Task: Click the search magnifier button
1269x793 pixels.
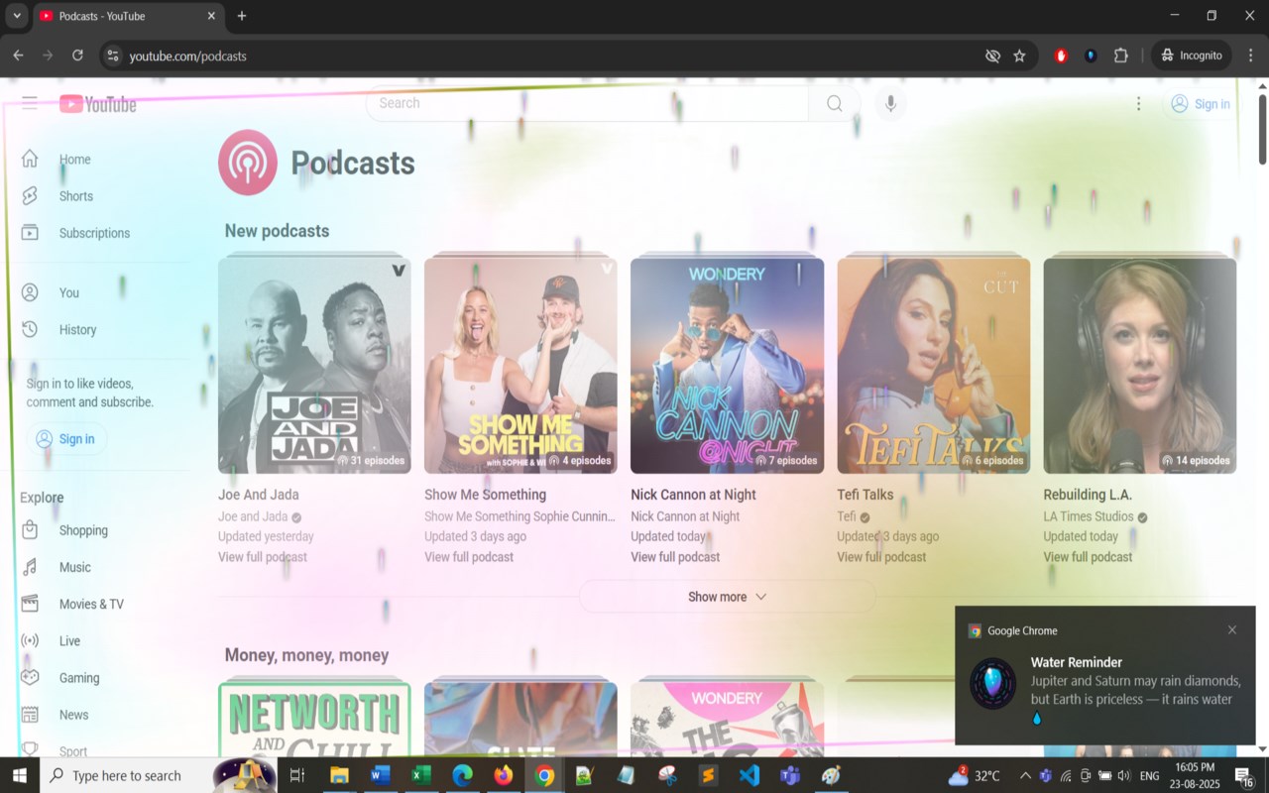Action: point(835,103)
